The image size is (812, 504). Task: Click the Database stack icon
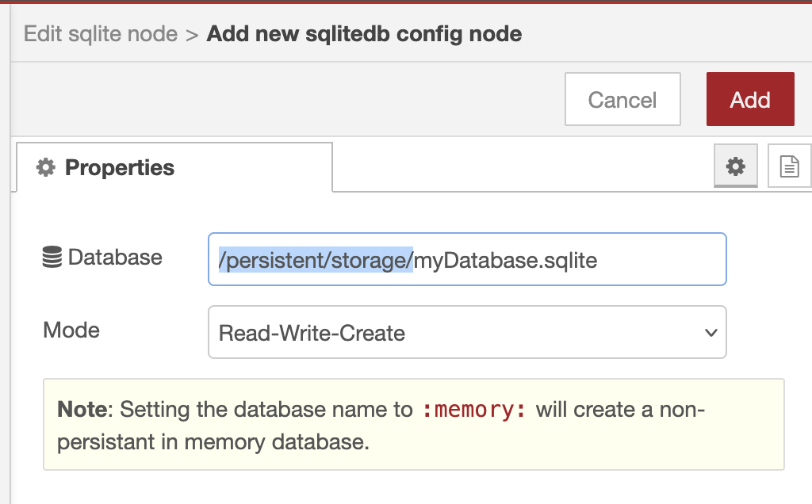[52, 258]
